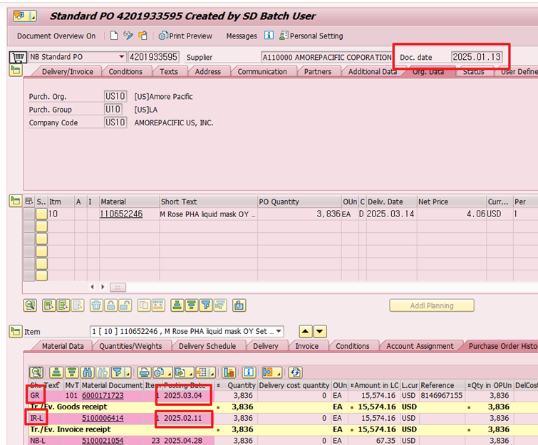This screenshot has width=538, height=445.
Task: Click the blue information Help icon in top toolbar
Action: (269, 36)
